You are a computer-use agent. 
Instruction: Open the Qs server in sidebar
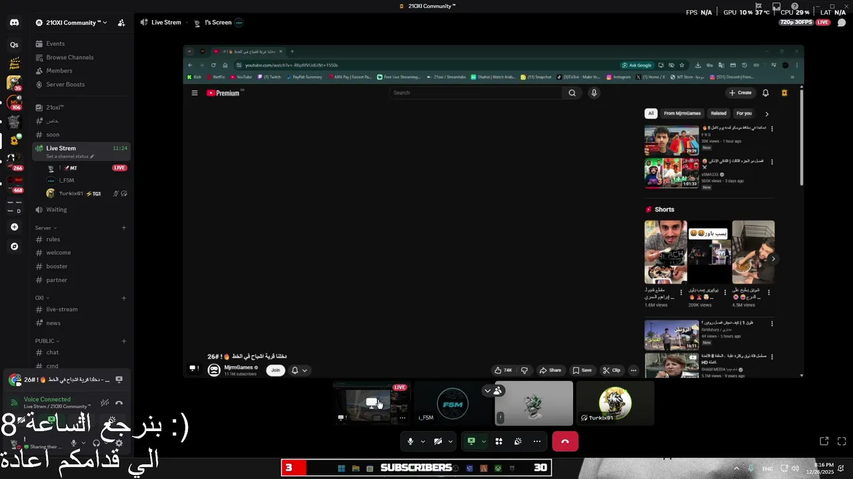coord(14,45)
